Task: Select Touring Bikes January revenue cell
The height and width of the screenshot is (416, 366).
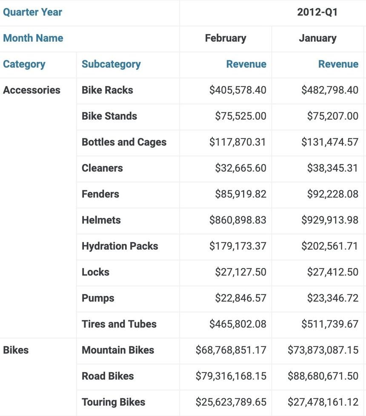Action: tap(323, 402)
